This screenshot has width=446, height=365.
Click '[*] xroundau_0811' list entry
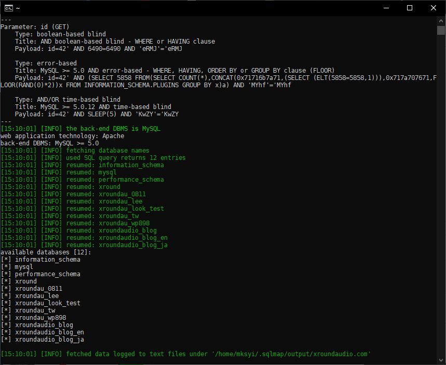coord(31,289)
